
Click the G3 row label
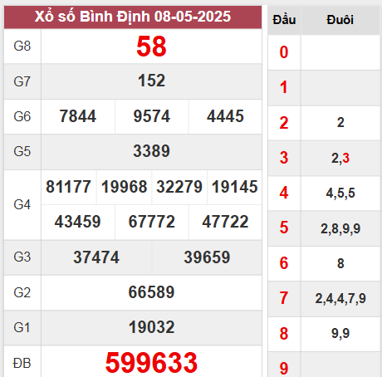[x=22, y=257]
